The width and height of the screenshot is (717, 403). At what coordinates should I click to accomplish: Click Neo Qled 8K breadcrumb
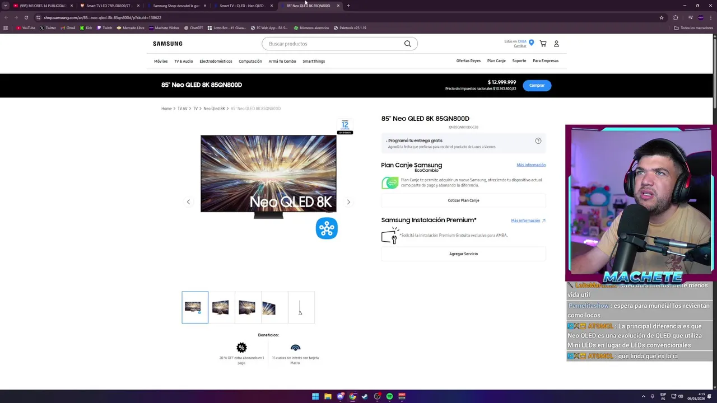[214, 109]
